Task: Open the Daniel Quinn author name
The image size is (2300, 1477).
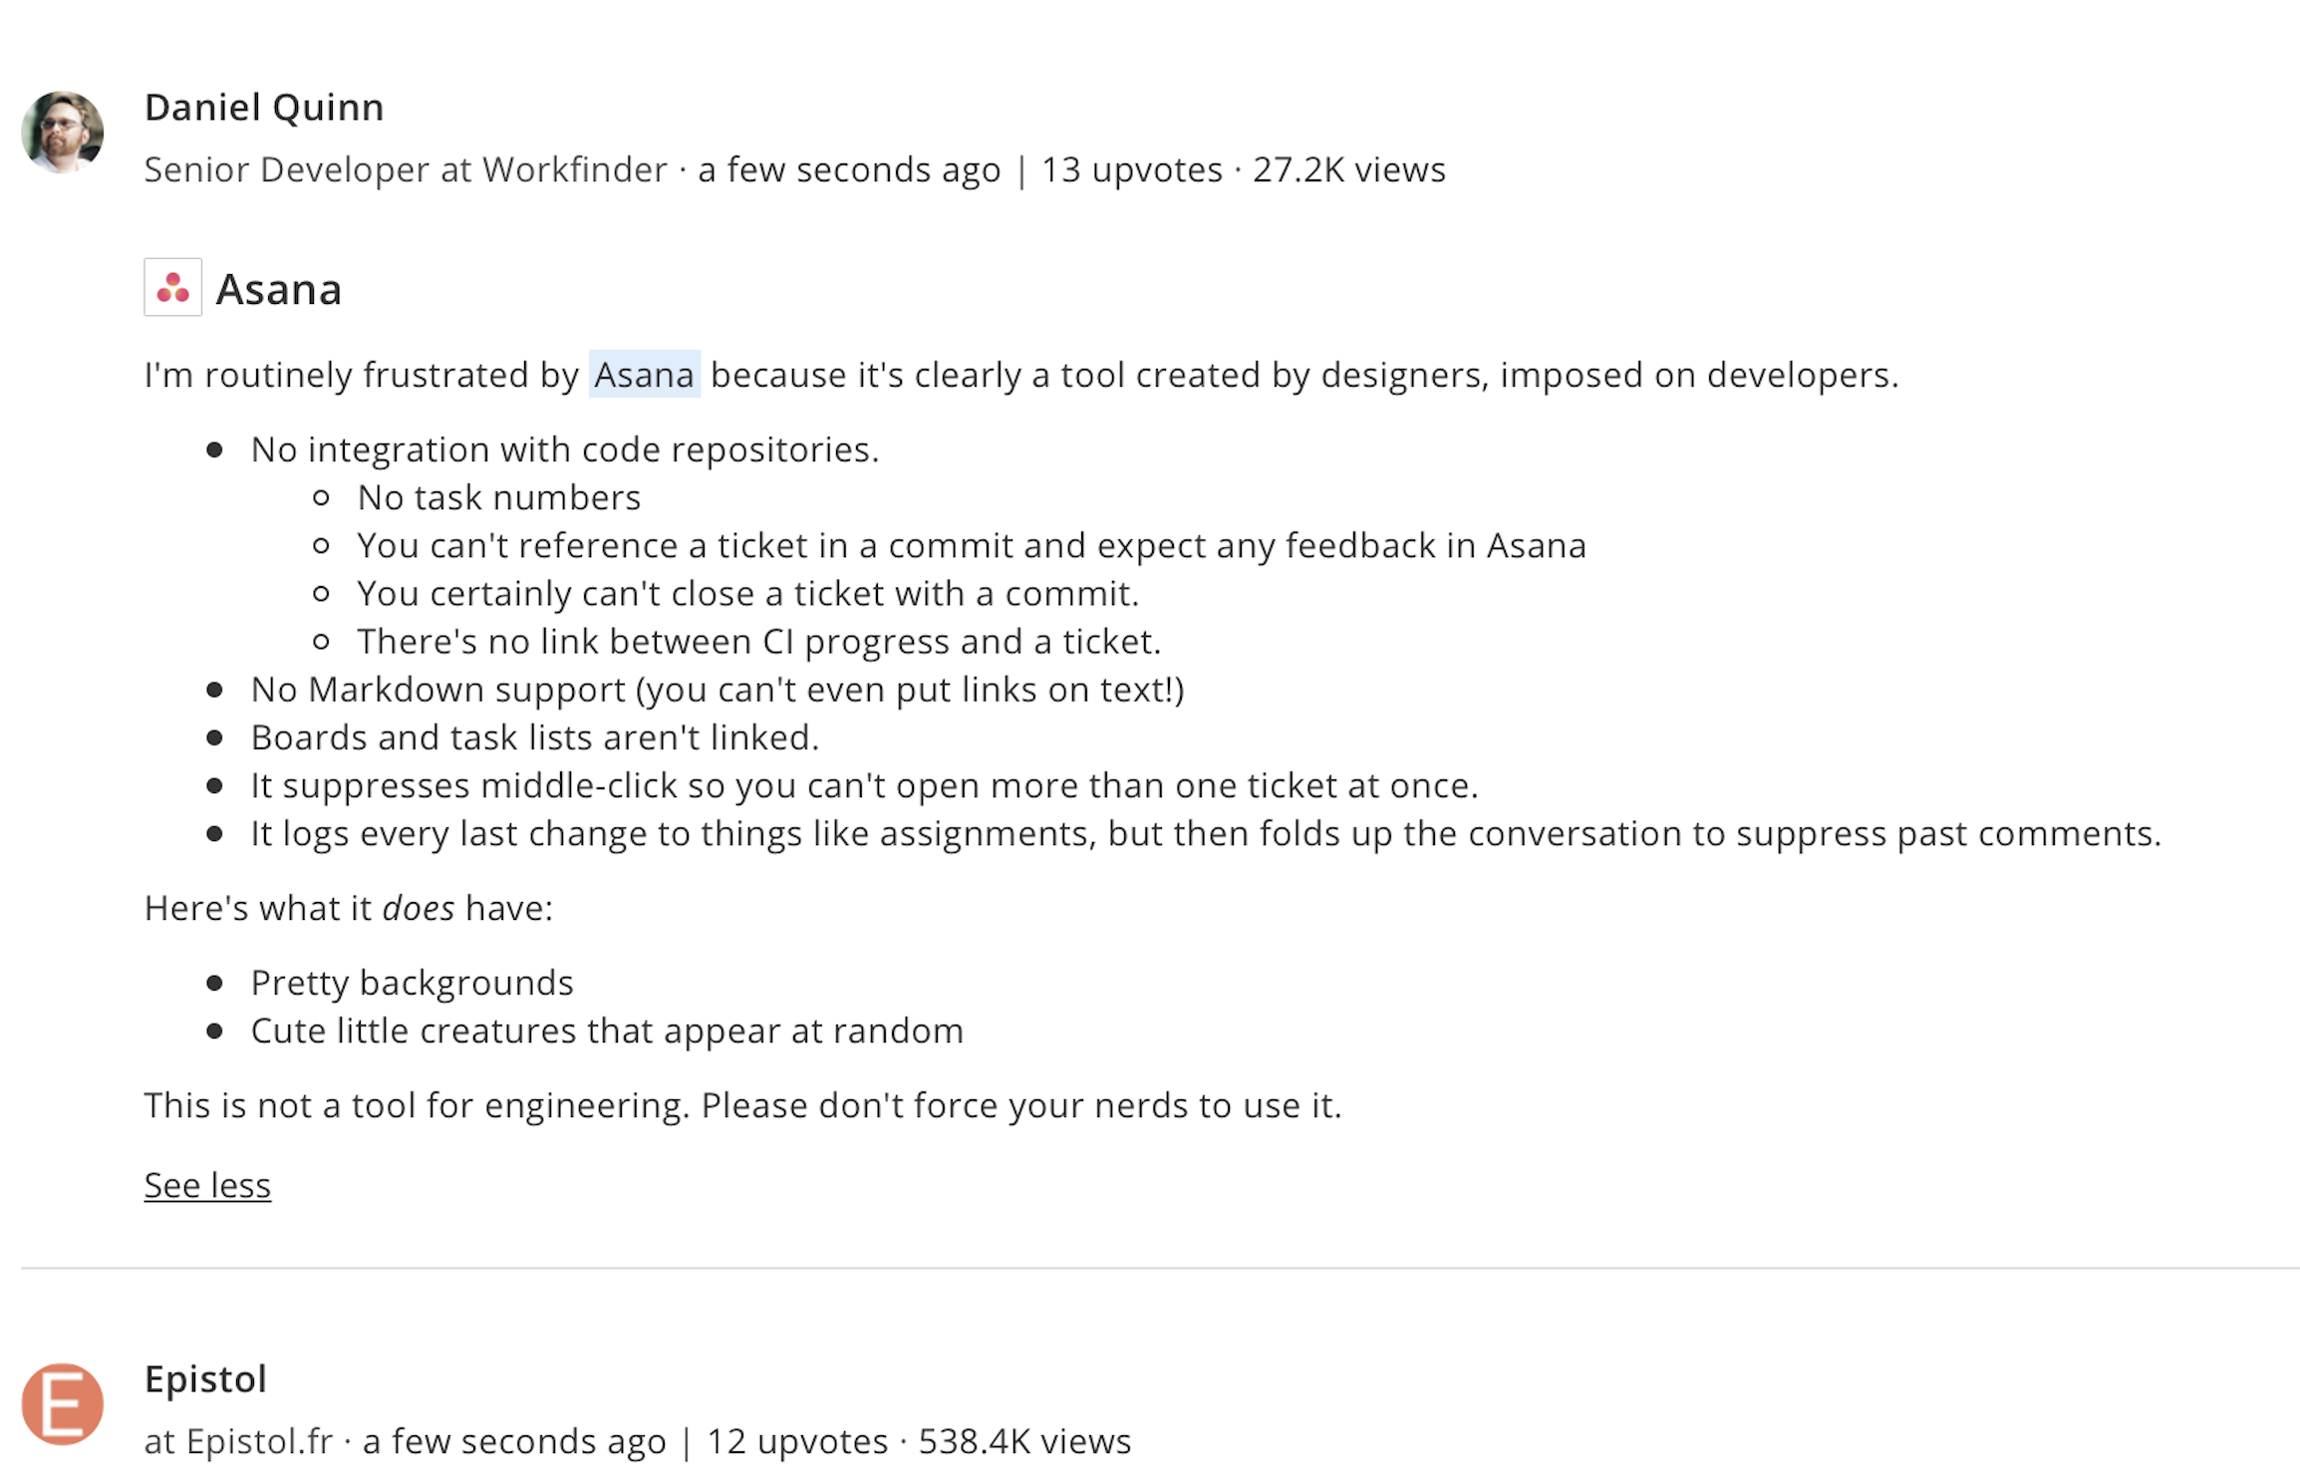Action: pos(263,108)
